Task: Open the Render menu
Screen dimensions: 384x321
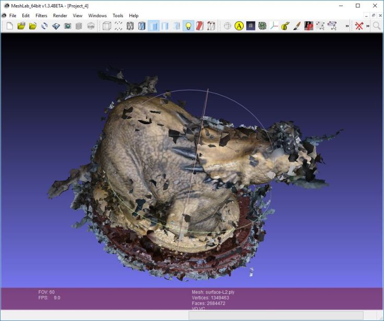Action: point(60,16)
